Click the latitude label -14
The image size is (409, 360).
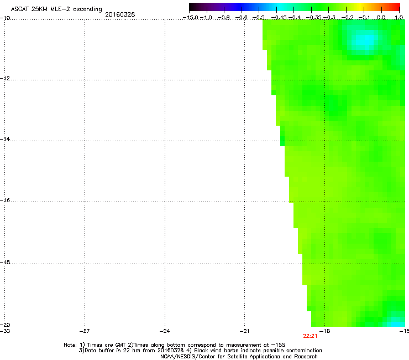(x=5, y=139)
